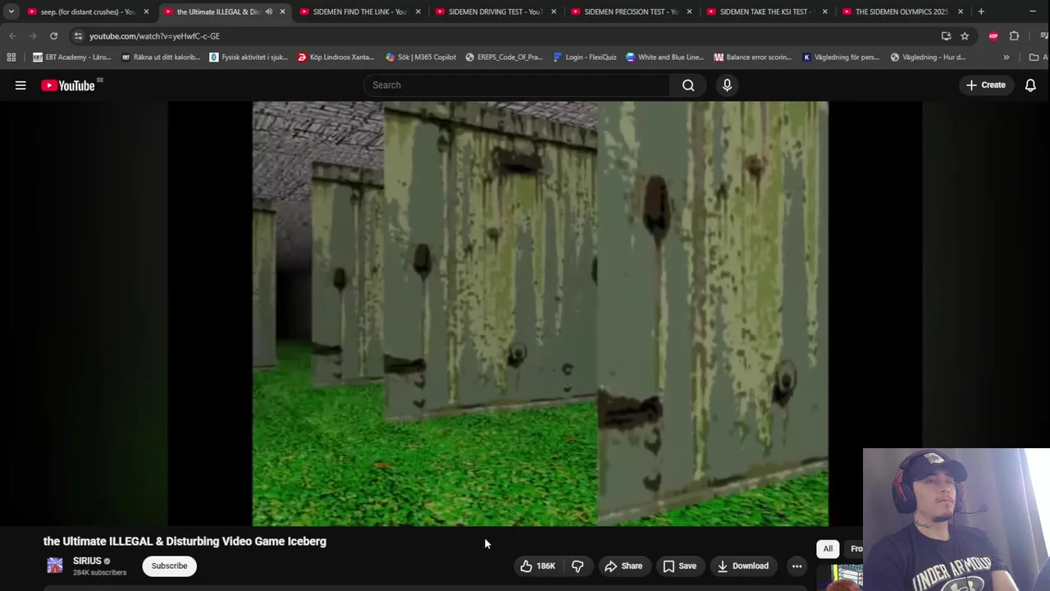Download the video

coord(742,566)
